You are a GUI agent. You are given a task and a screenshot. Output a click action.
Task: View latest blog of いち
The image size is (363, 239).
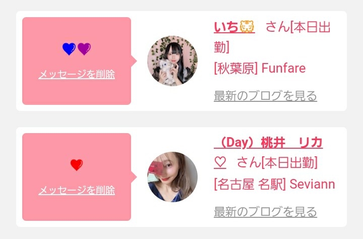coord(265,96)
